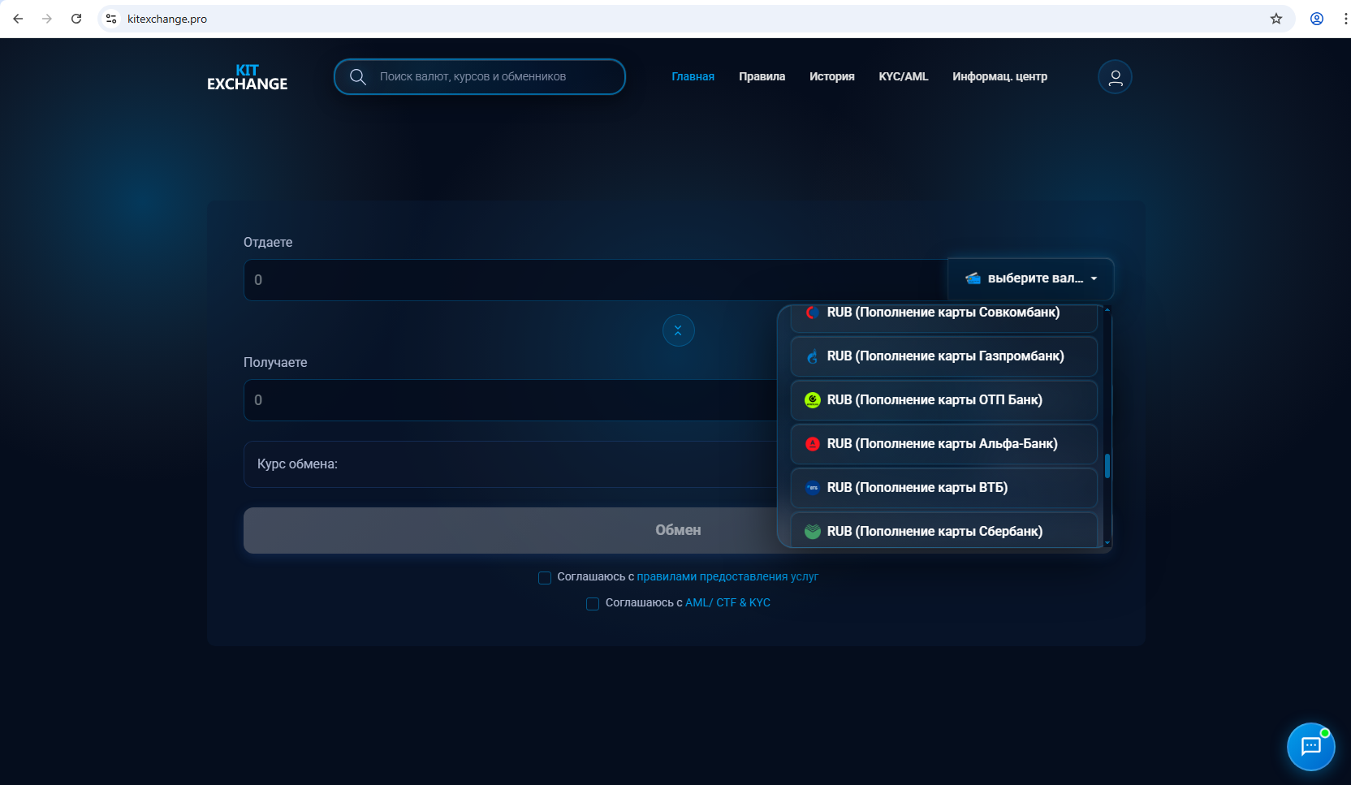Screen dimensions: 1351x785
Task: Open the user profile icon
Action: click(1115, 77)
